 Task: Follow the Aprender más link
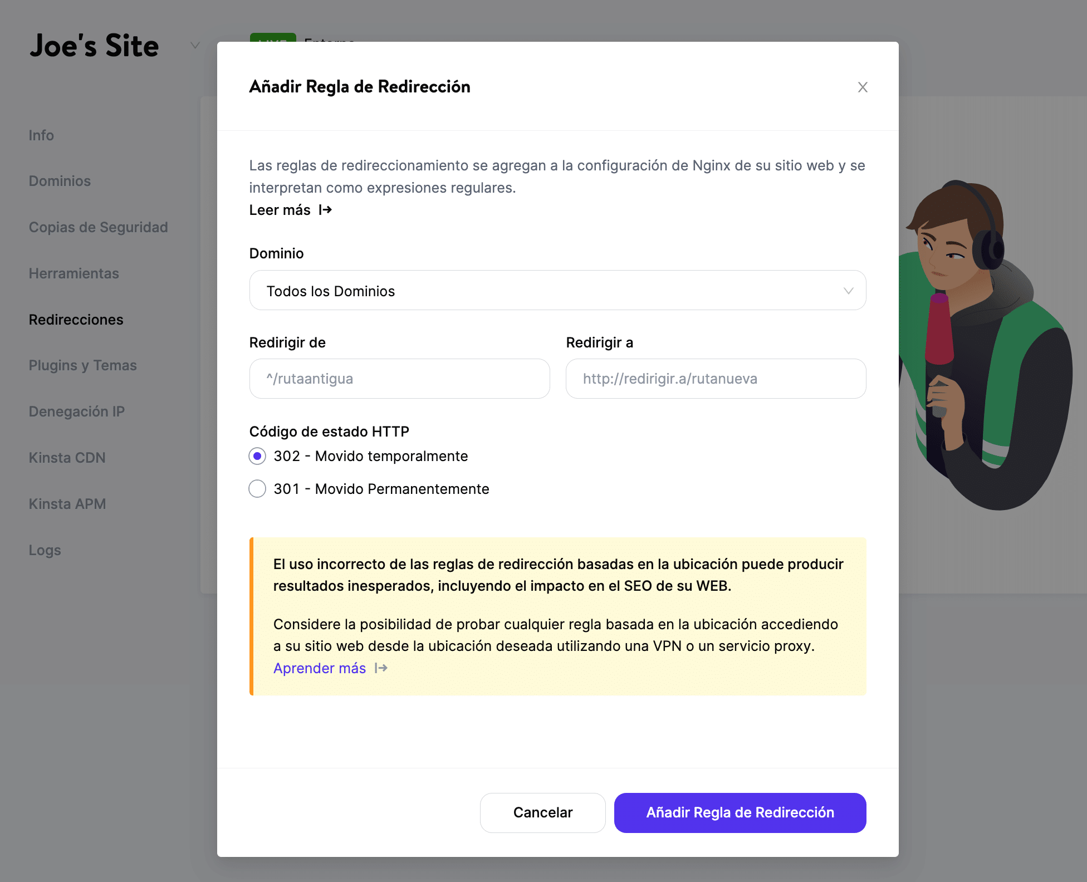(320, 668)
